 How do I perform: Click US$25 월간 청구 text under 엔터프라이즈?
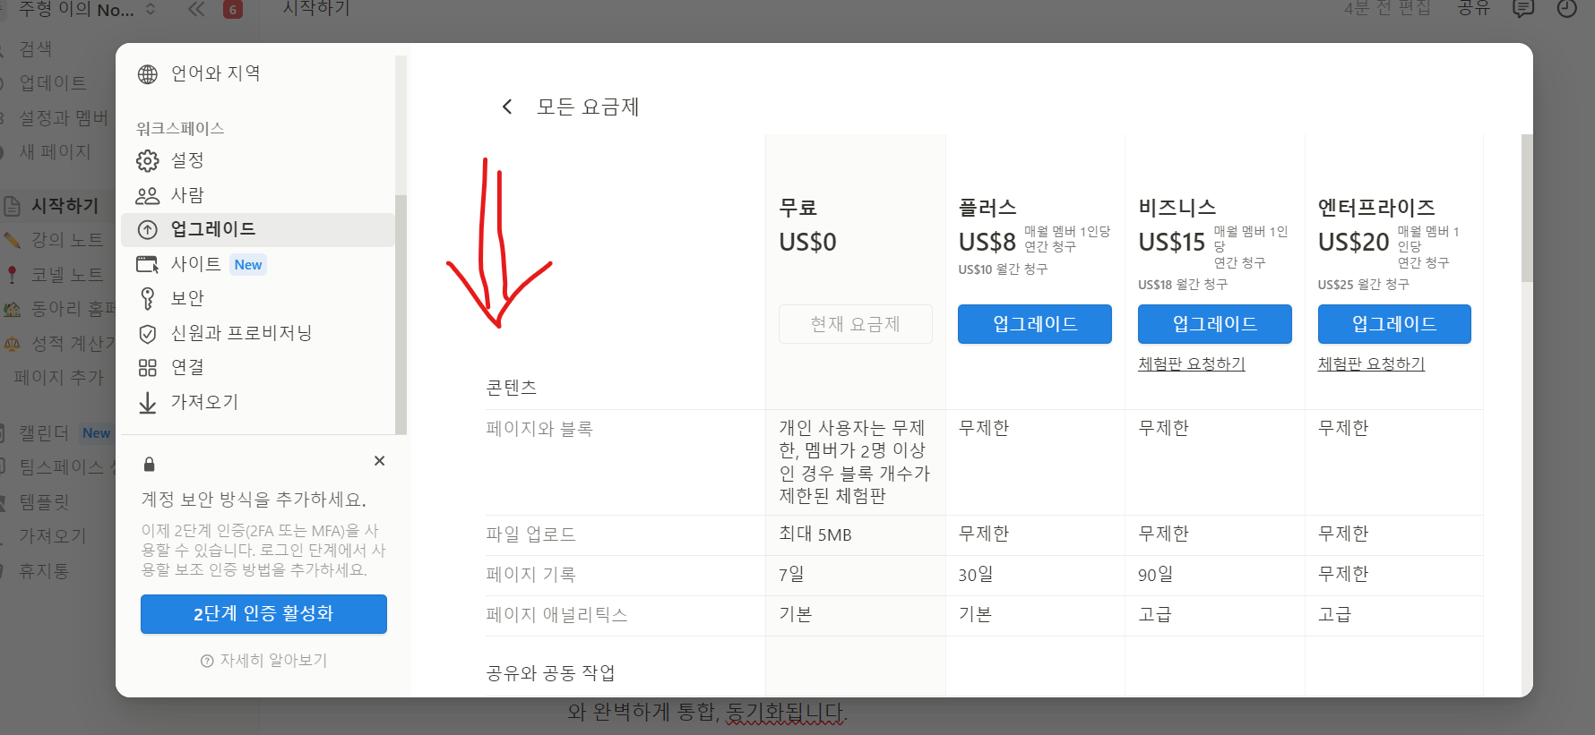[x=1363, y=285]
